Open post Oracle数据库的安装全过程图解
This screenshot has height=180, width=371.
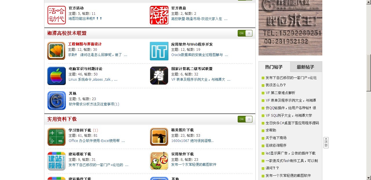pos(197,55)
